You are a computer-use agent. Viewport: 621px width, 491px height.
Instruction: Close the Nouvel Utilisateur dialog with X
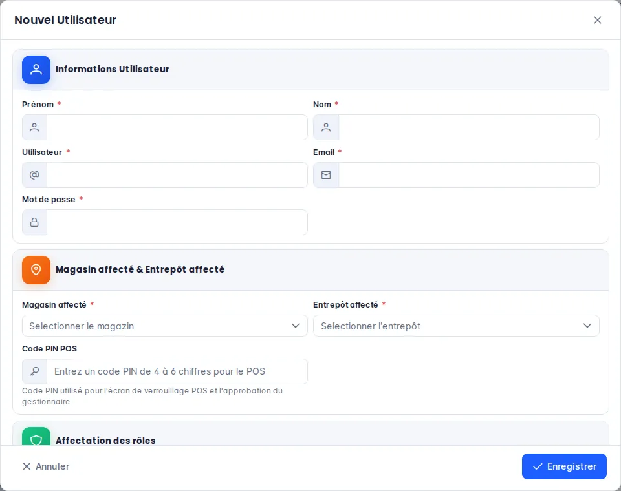coord(598,20)
